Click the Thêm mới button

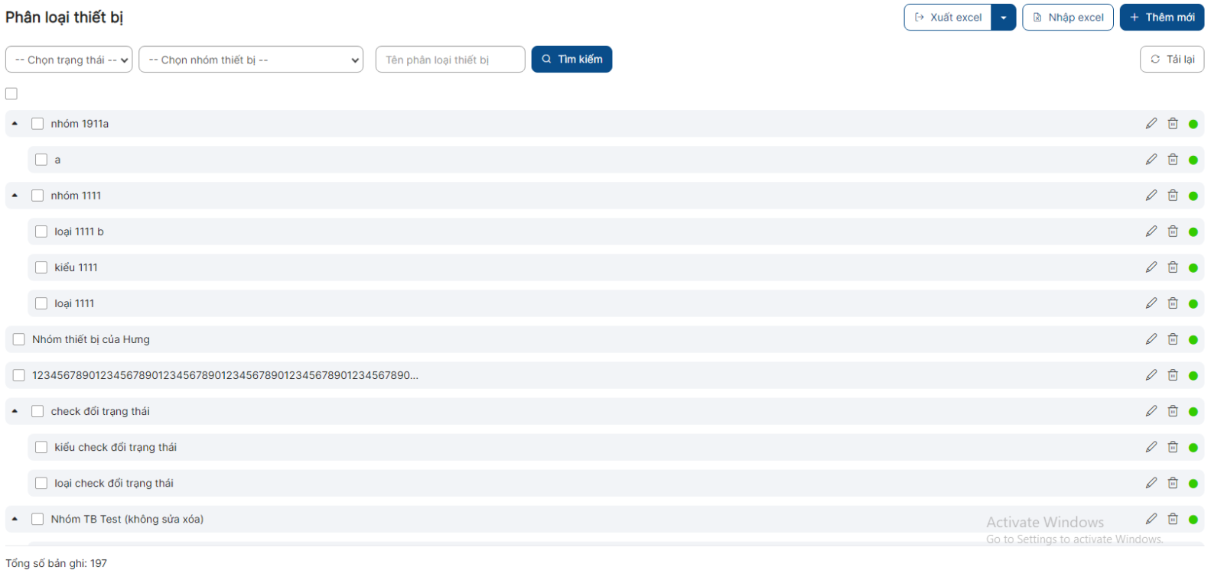coord(1161,18)
